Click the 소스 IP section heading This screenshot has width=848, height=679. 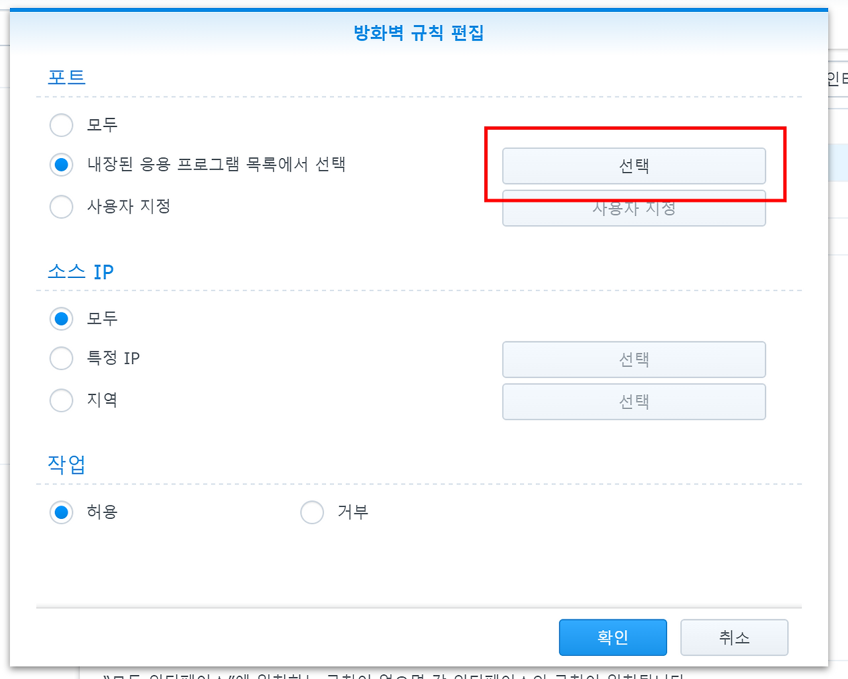click(81, 271)
